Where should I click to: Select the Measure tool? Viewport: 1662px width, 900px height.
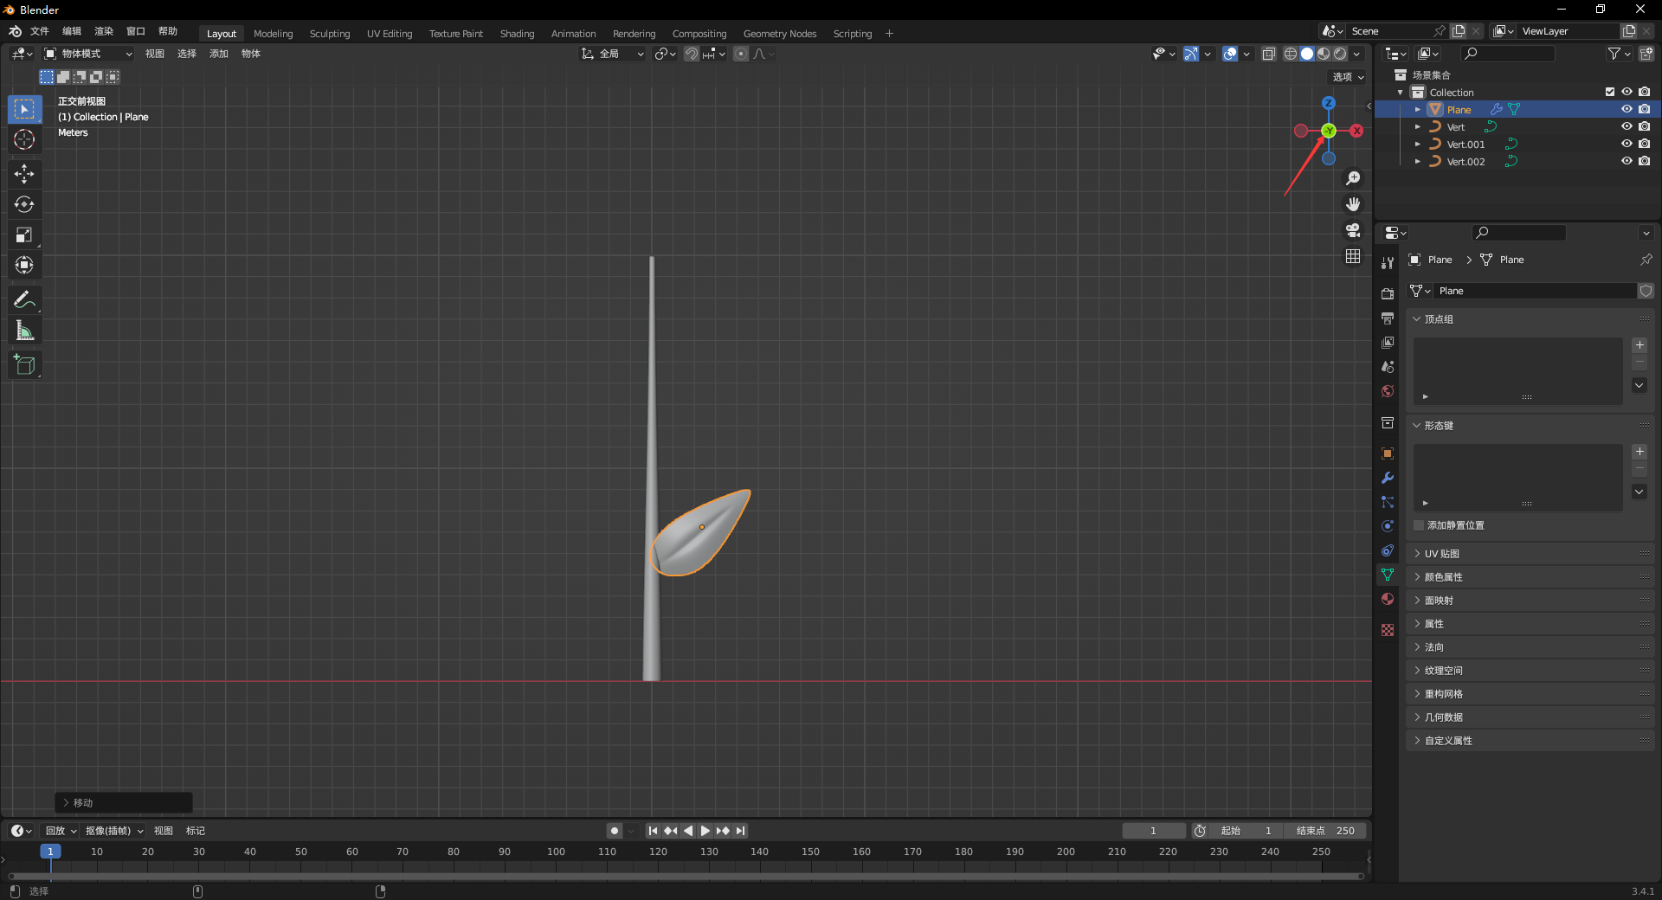[x=24, y=331]
